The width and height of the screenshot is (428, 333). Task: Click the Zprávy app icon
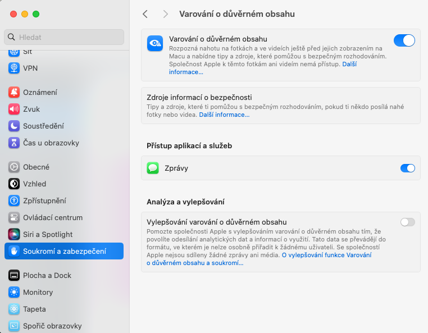(153, 168)
